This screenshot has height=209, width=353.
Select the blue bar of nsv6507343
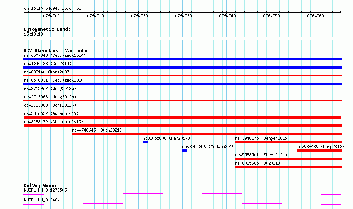[182, 59]
